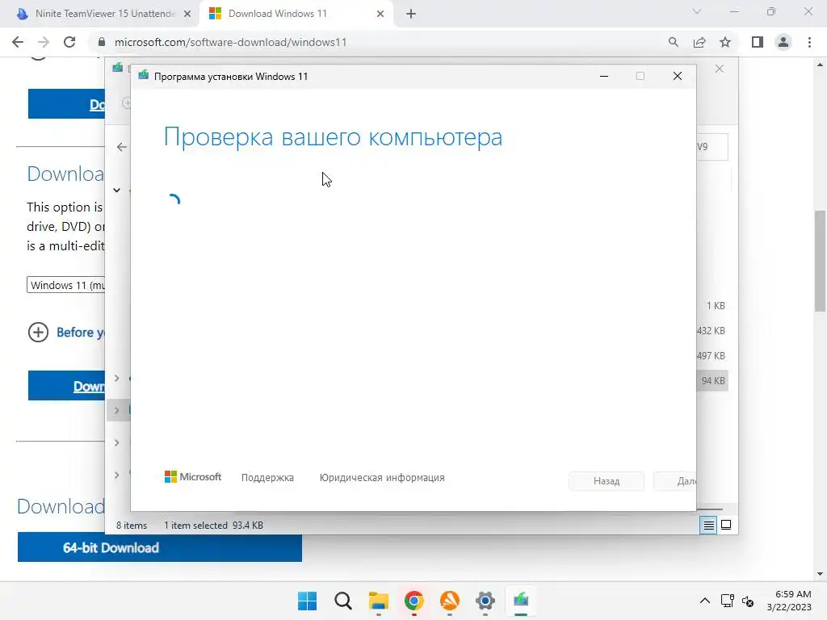Click the Microsoft logo in setup window
827x620 pixels.
[193, 477]
